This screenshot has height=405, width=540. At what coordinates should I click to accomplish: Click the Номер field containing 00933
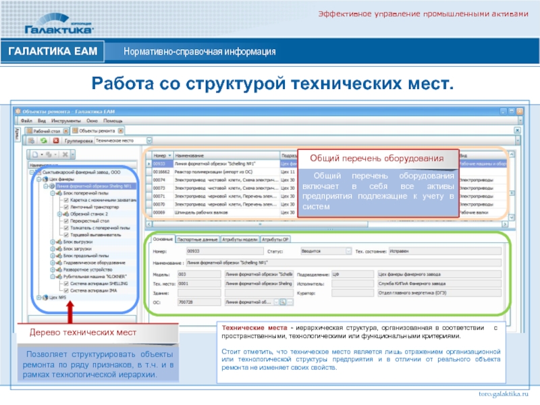coord(225,251)
